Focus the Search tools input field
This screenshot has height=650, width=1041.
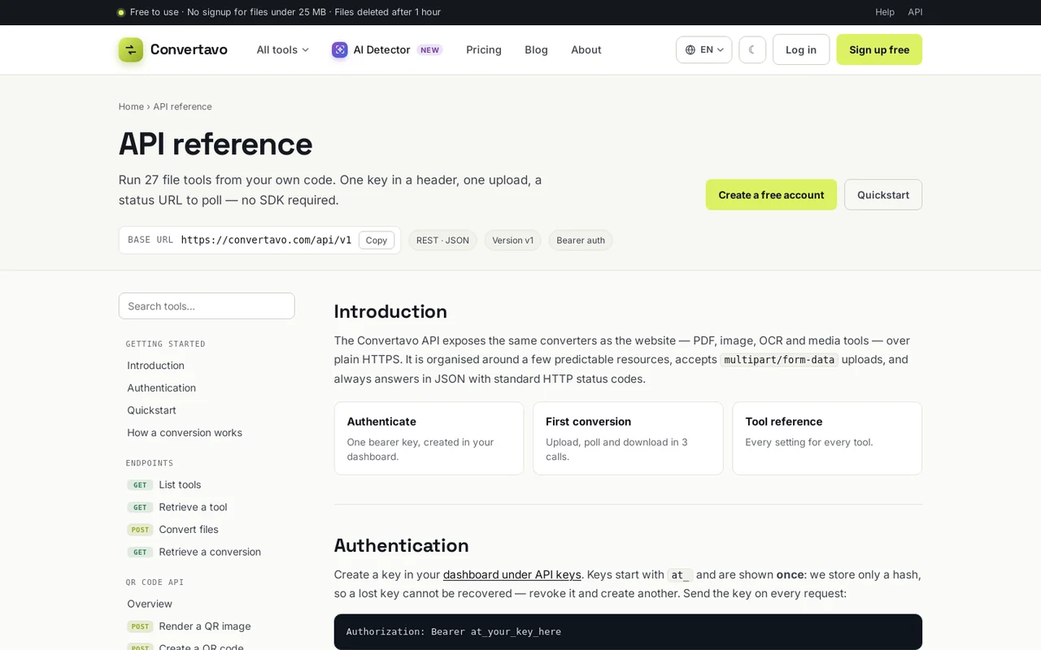coord(207,305)
